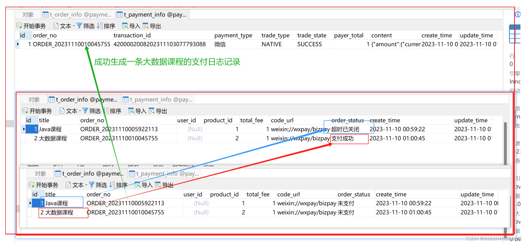Click product_id column header in the bottom window
The image size is (526, 243).
coord(227,194)
